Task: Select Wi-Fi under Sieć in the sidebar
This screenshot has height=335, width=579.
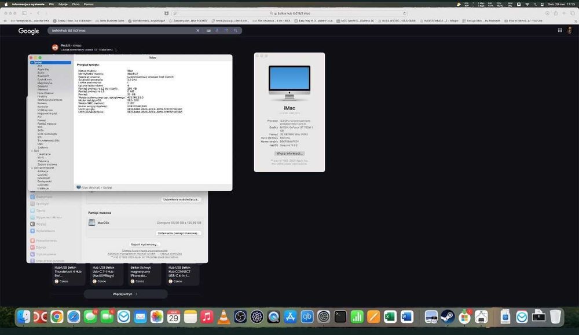Action: pyautogui.click(x=41, y=158)
